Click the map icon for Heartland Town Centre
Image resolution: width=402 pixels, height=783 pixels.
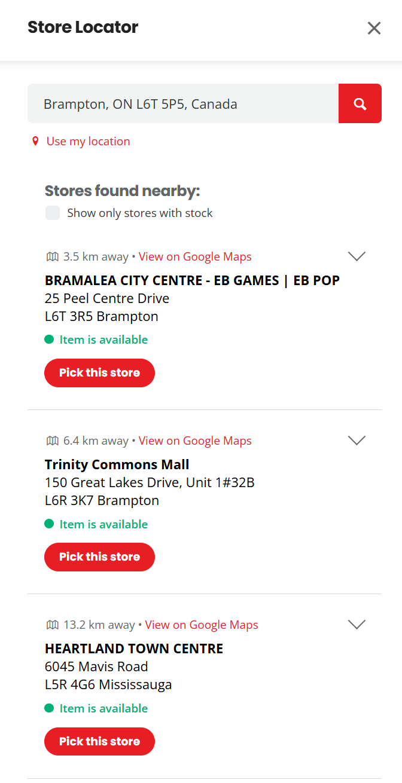click(x=51, y=624)
